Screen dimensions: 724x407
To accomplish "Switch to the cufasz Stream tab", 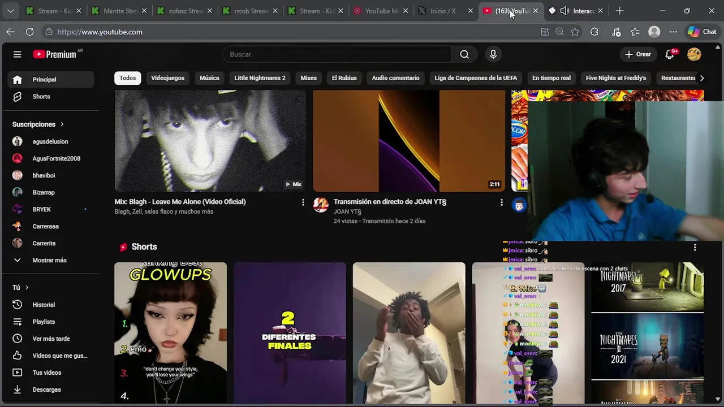I will coord(184,11).
